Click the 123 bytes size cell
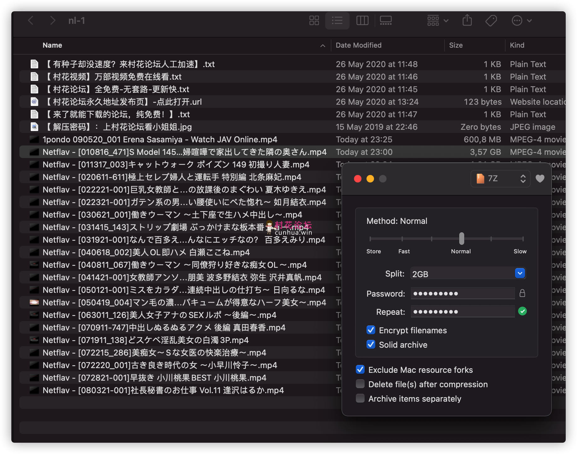The image size is (577, 454). click(483, 102)
